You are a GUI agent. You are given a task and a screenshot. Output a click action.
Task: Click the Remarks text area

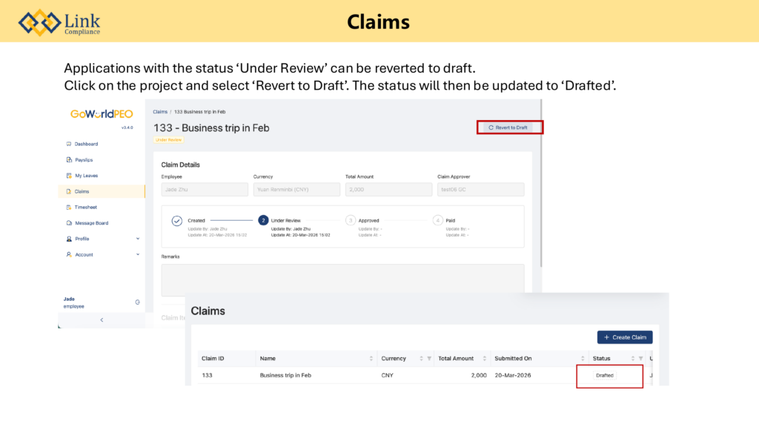(x=342, y=279)
